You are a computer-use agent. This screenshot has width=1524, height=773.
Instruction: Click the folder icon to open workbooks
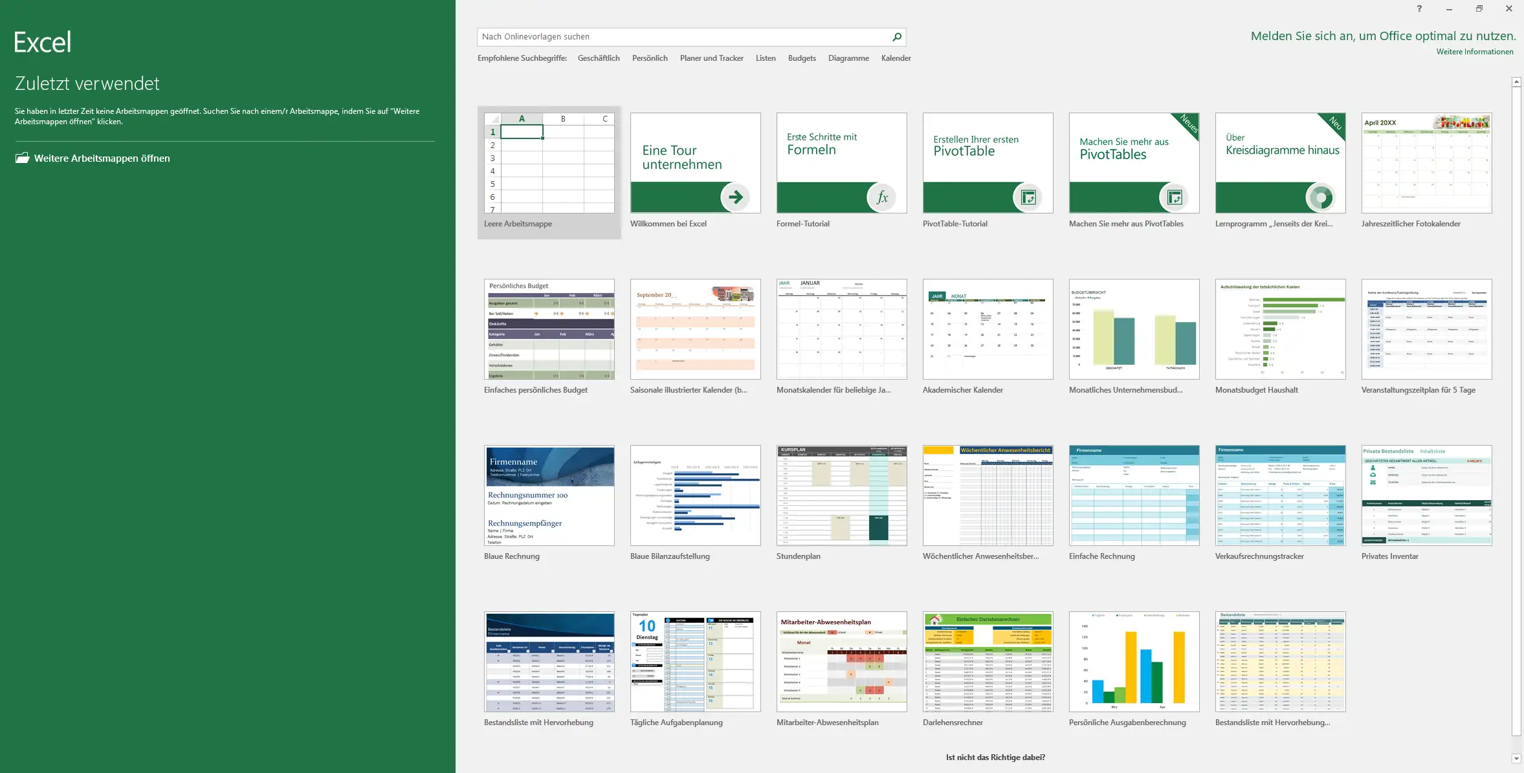coord(23,158)
